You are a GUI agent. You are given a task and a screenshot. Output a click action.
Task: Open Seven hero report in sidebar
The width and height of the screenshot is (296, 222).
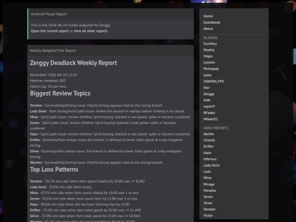point(208,197)
